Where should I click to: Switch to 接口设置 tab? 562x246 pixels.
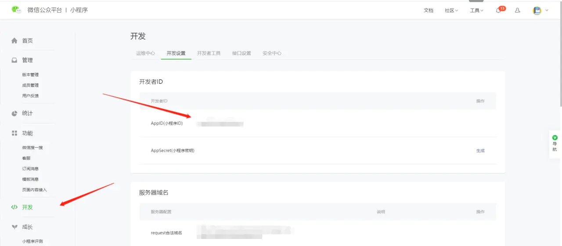click(x=241, y=53)
